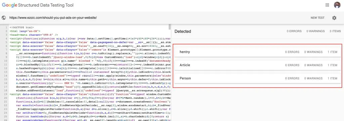The height and width of the screenshot is (121, 344).
Task: Open the settings gear icon
Action: [x=334, y=18]
